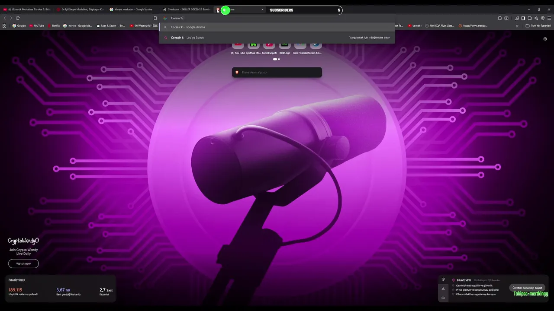Click the CryptoWendyO sponsor logo
Screen dimensions: 554x311
23,241
